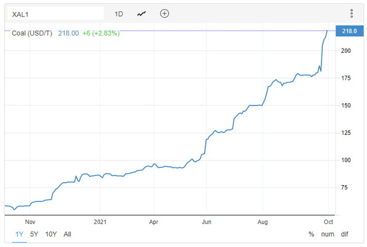
Task: Click the 218.00 legend value
Action: tap(69, 33)
